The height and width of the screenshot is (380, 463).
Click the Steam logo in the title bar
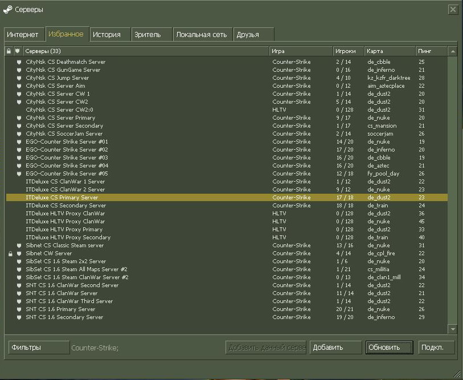(x=7, y=10)
